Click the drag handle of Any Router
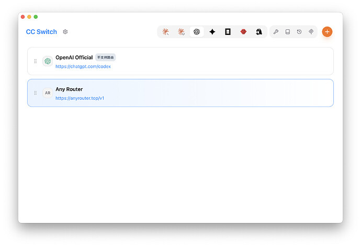361x247 pixels. (x=36, y=93)
